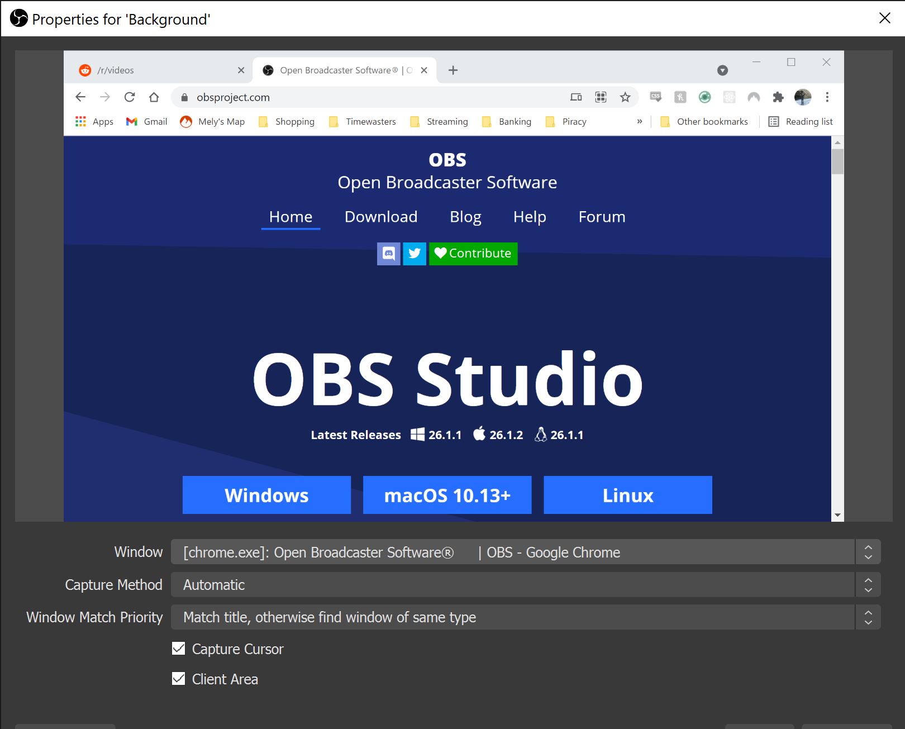Open the Capture Method dropdown
905x729 pixels.
tap(526, 584)
